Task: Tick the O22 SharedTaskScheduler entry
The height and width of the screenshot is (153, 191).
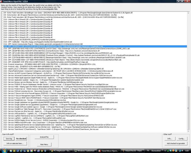Action: (2, 71)
